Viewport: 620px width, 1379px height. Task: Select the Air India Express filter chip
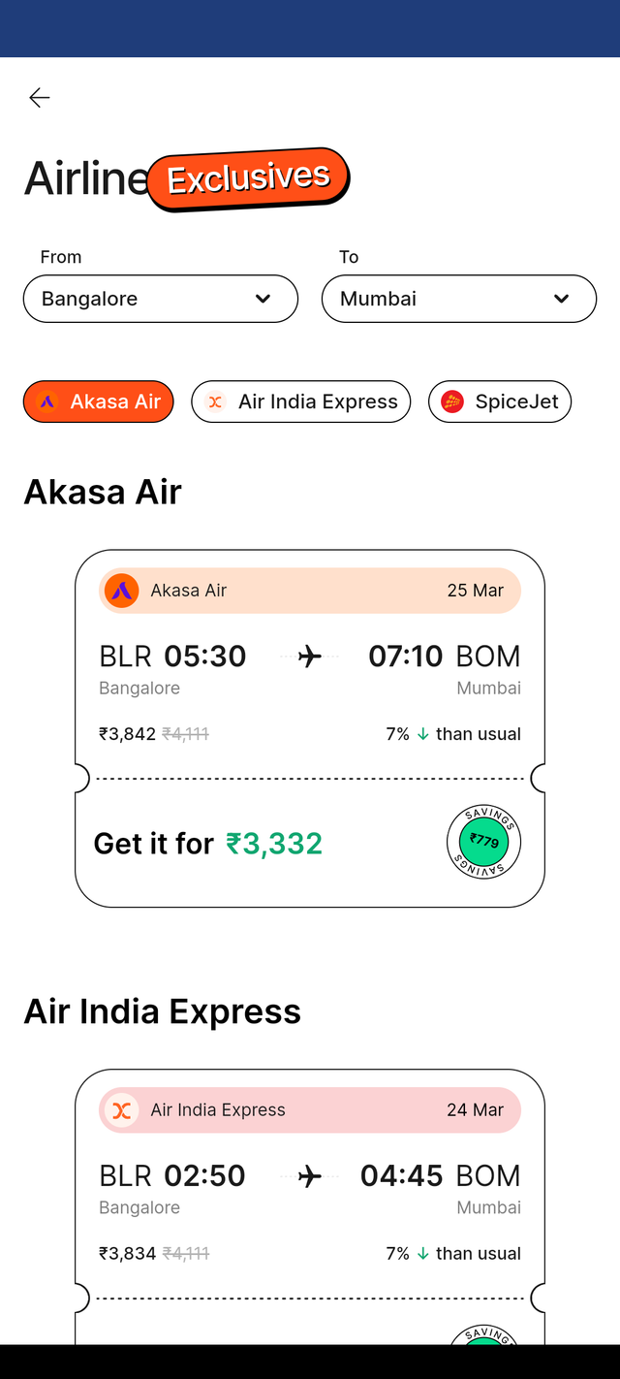[301, 401]
